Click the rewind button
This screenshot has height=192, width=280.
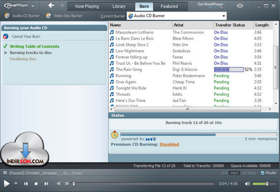click(x=59, y=184)
